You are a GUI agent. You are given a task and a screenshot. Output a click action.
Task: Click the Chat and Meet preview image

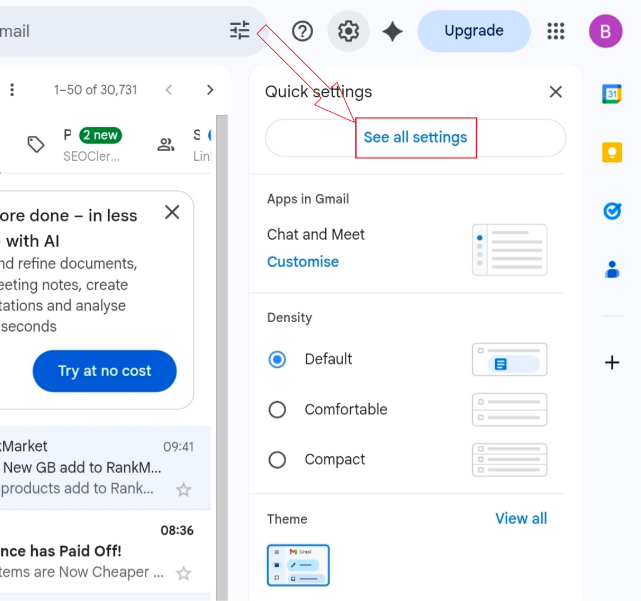(510, 250)
